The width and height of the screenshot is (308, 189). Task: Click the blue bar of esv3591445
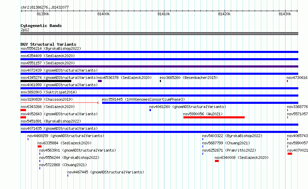coord(200,103)
